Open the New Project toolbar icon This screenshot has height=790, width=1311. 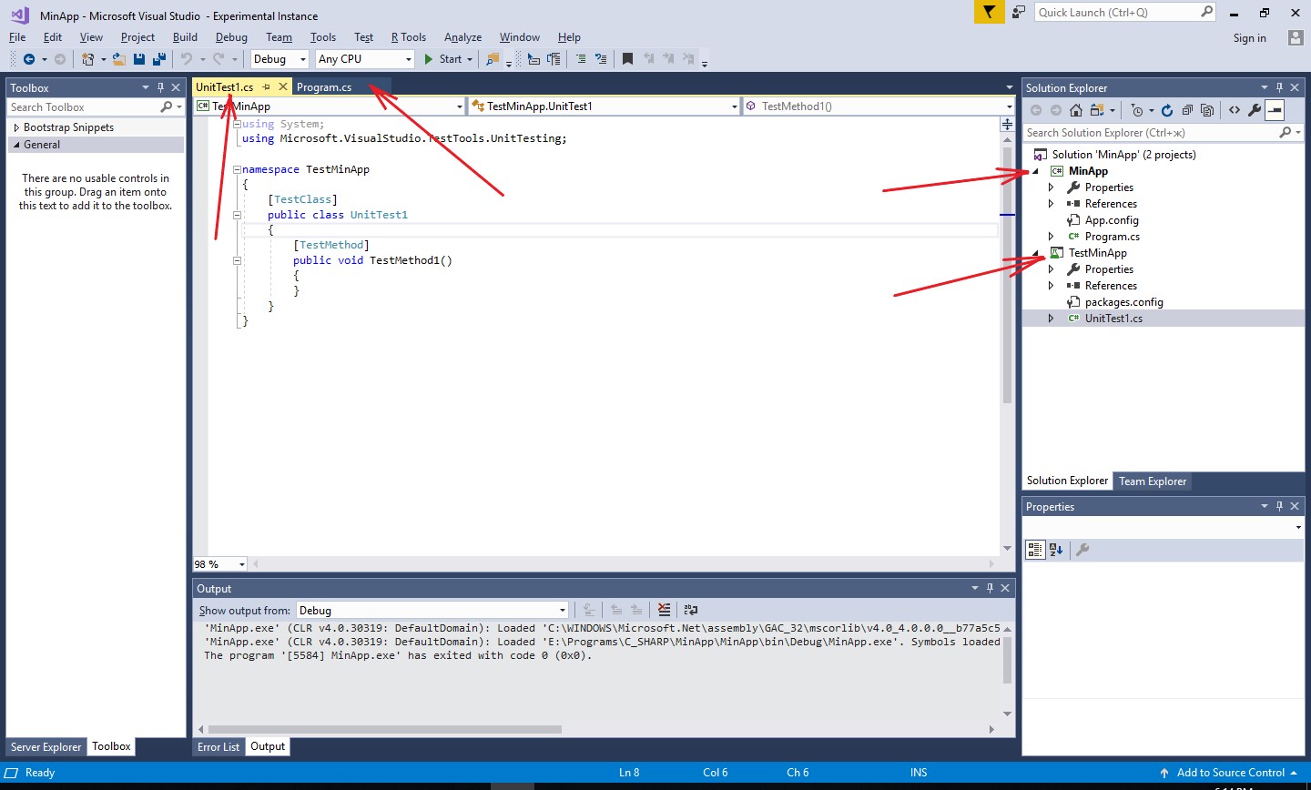(x=86, y=59)
